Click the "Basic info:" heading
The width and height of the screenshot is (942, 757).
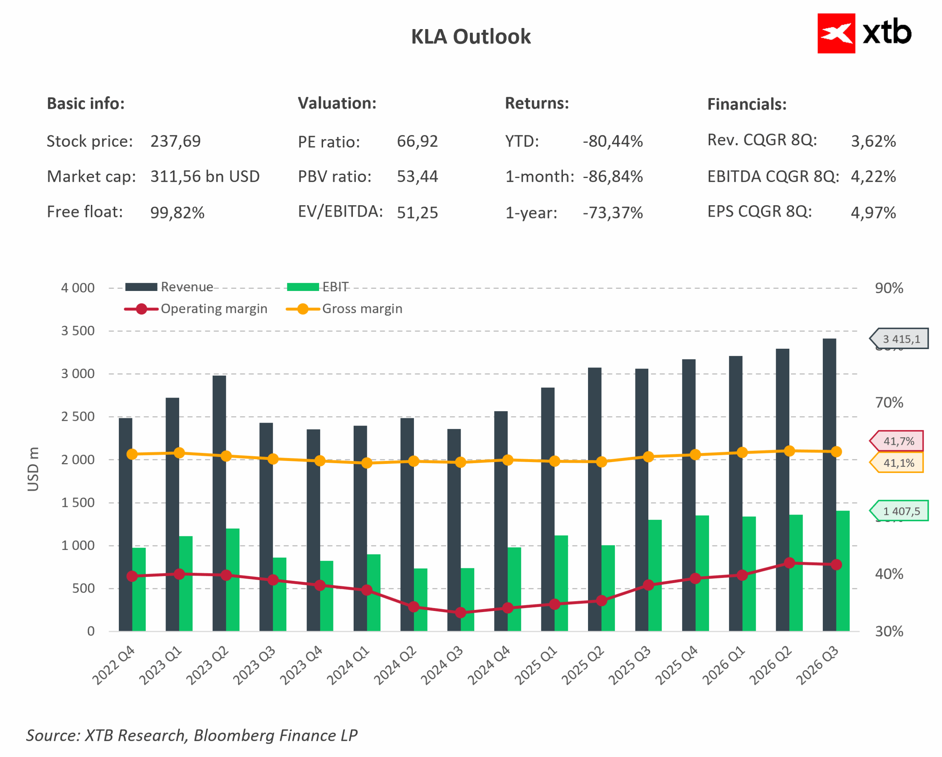[x=86, y=104]
